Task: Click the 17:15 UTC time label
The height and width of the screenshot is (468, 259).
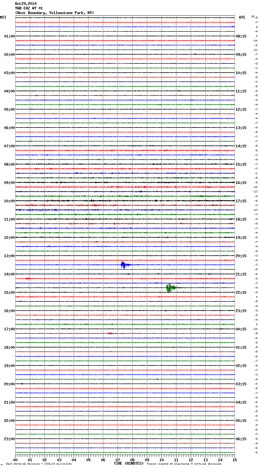Action: 241,201
